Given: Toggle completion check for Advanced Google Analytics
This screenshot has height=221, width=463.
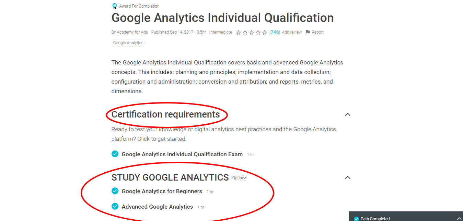Looking at the screenshot, I should (115, 206).
